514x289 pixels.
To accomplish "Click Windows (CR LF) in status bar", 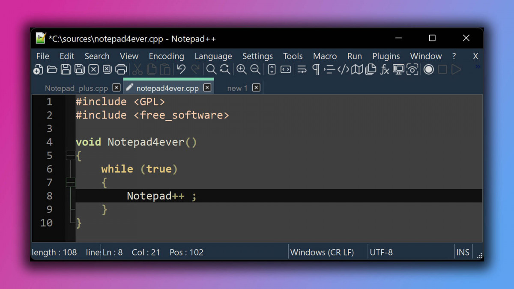I will click(322, 252).
